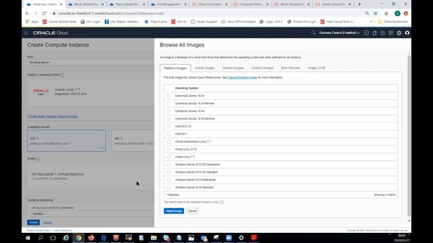Viewport: 433px width, 243px height.
Task: Open the console search magnifier icon
Action: (x=313, y=33)
